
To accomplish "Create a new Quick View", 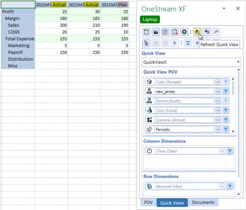I will tap(146, 32).
